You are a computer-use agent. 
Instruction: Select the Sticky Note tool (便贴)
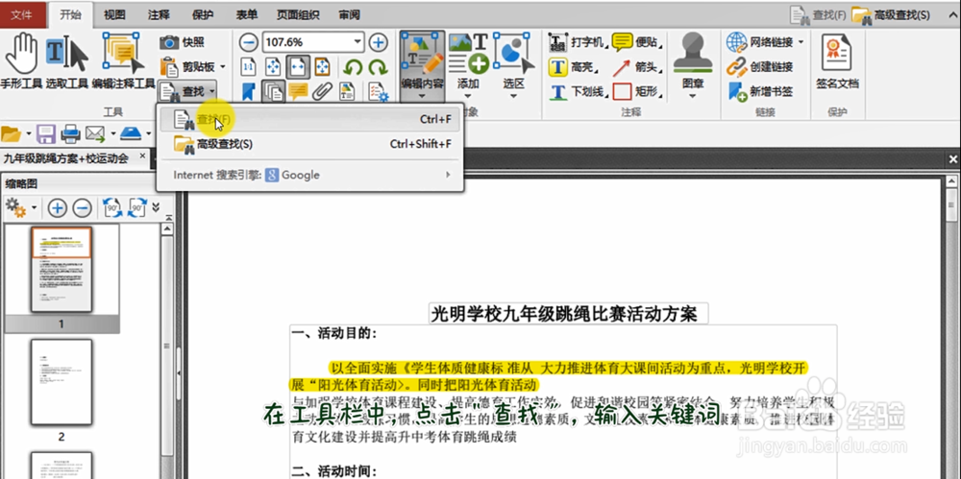click(637, 42)
